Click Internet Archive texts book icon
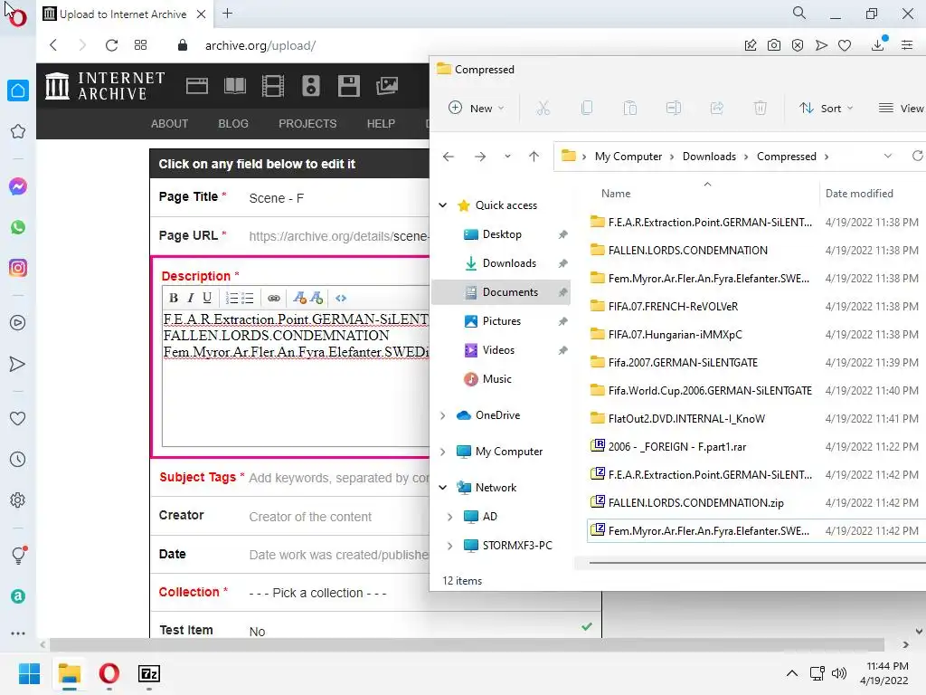This screenshot has width=926, height=695. click(x=235, y=86)
